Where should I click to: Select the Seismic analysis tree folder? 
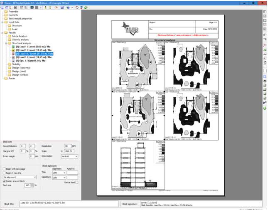pyautogui.click(x=20, y=40)
